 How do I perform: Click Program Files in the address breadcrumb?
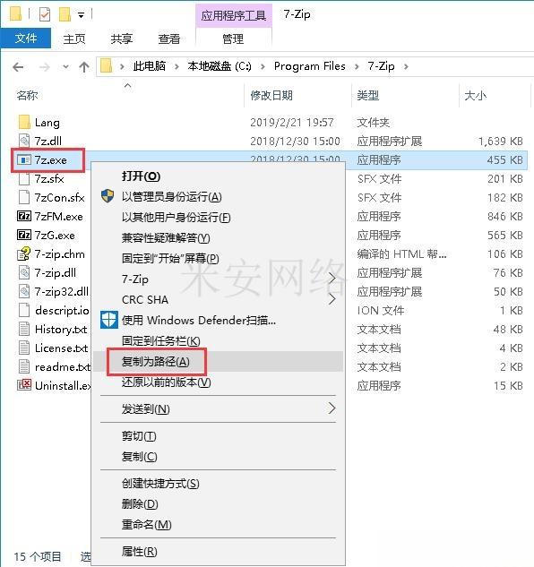coord(310,66)
